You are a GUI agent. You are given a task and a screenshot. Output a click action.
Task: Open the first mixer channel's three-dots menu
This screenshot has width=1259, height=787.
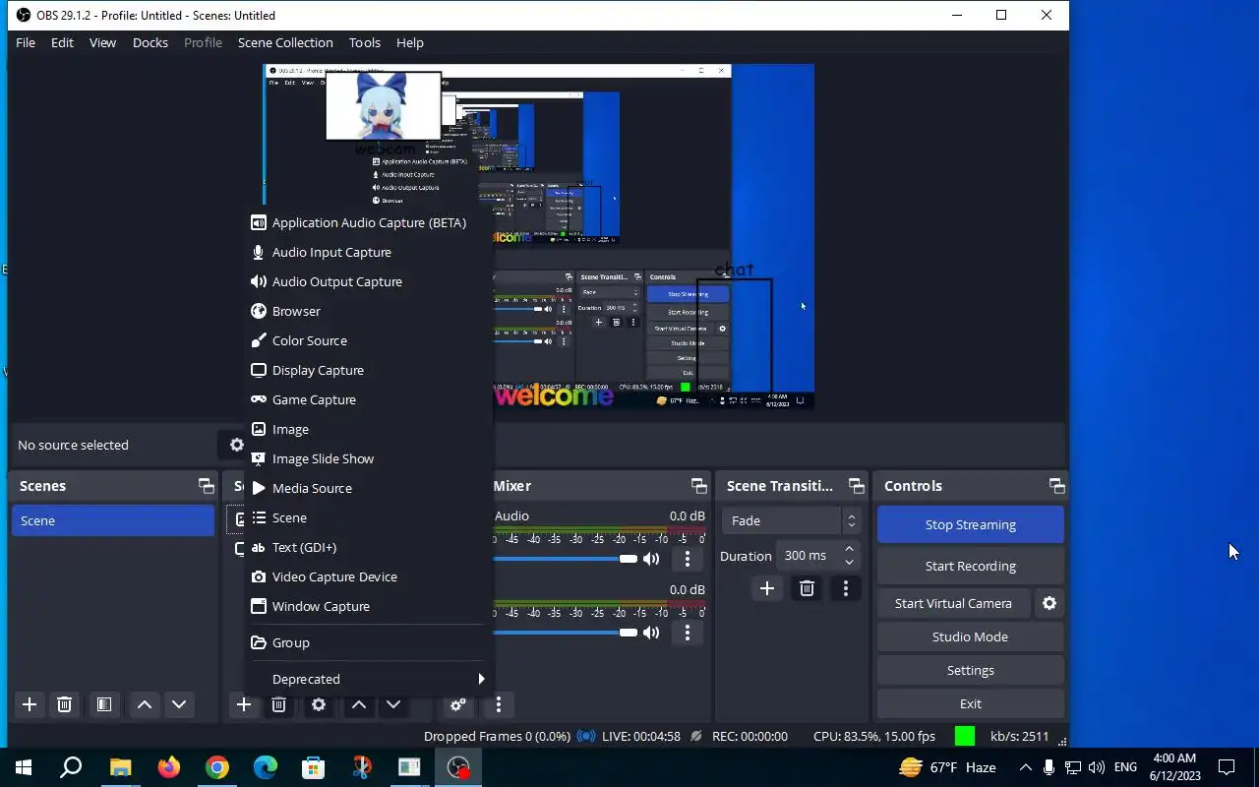(688, 559)
